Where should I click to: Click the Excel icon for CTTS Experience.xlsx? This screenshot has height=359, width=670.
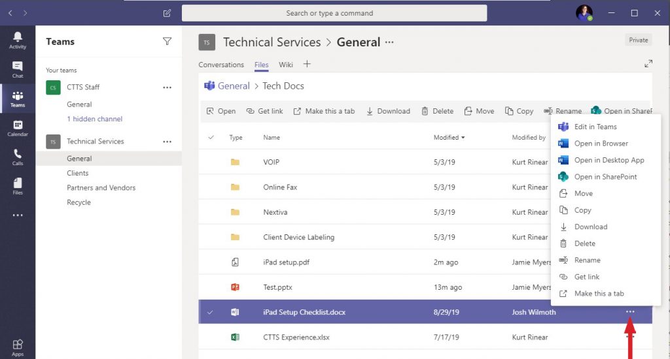pyautogui.click(x=235, y=337)
